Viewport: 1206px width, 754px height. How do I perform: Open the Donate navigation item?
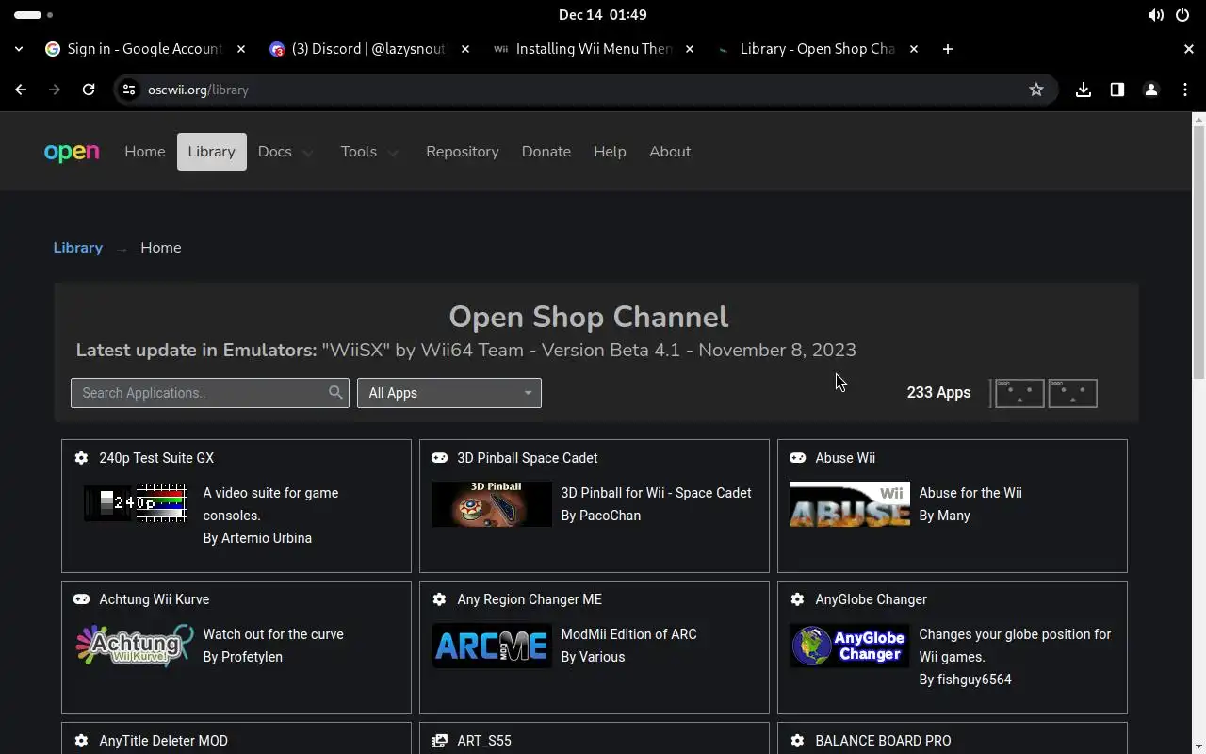pyautogui.click(x=546, y=152)
